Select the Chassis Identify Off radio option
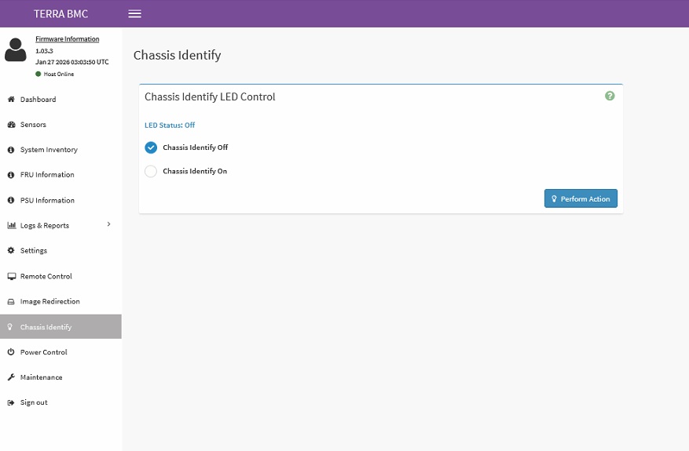 click(151, 147)
